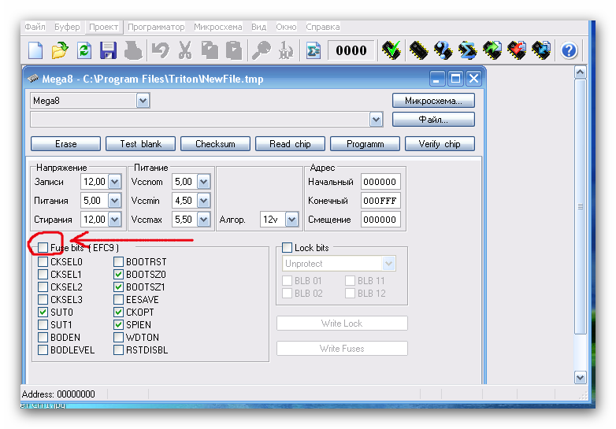Click the scissors cut icon

184,50
